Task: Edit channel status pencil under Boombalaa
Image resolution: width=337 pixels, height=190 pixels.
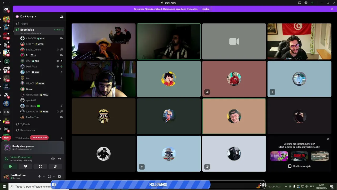Action: 40,33
